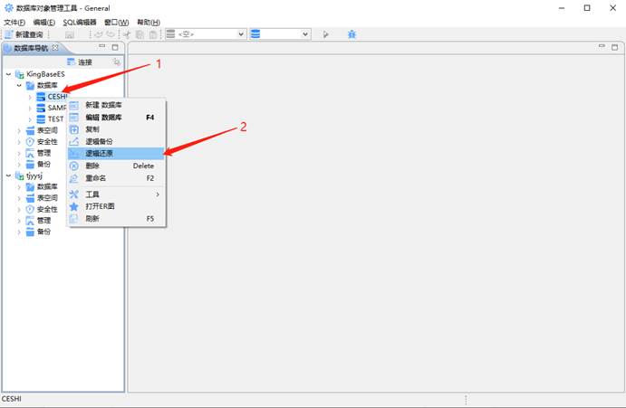Select the KingBaseES tree item

pos(45,74)
